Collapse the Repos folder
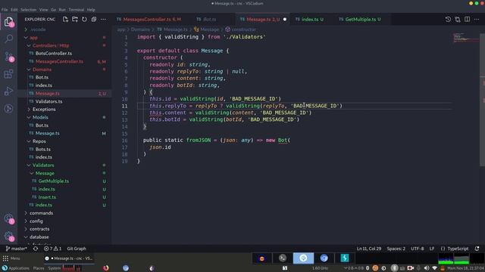485x272 pixels. point(39,141)
